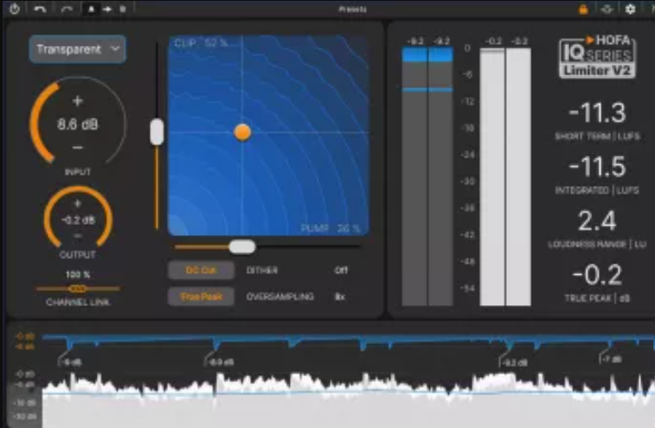Click the INPUT knob label

point(78,171)
